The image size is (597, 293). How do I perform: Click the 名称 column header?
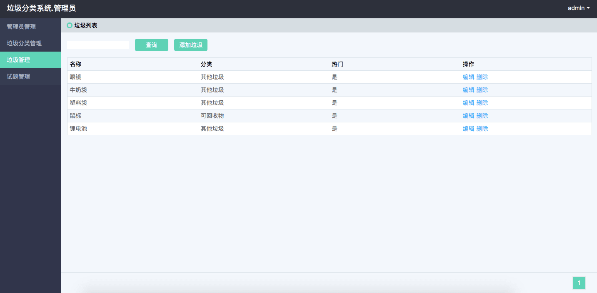(75, 64)
